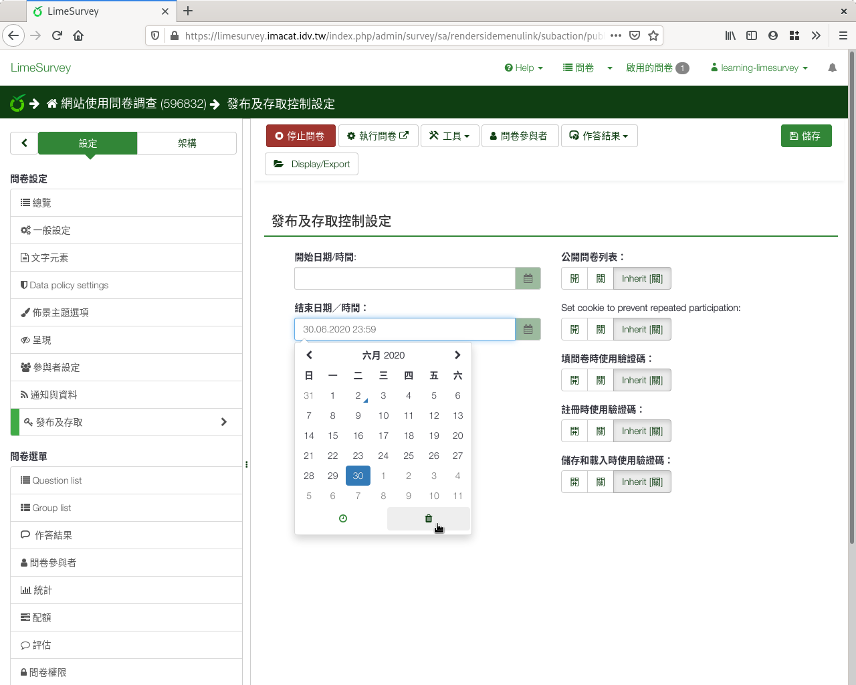Switch to the 架構 tab
The width and height of the screenshot is (856, 685).
tap(187, 143)
